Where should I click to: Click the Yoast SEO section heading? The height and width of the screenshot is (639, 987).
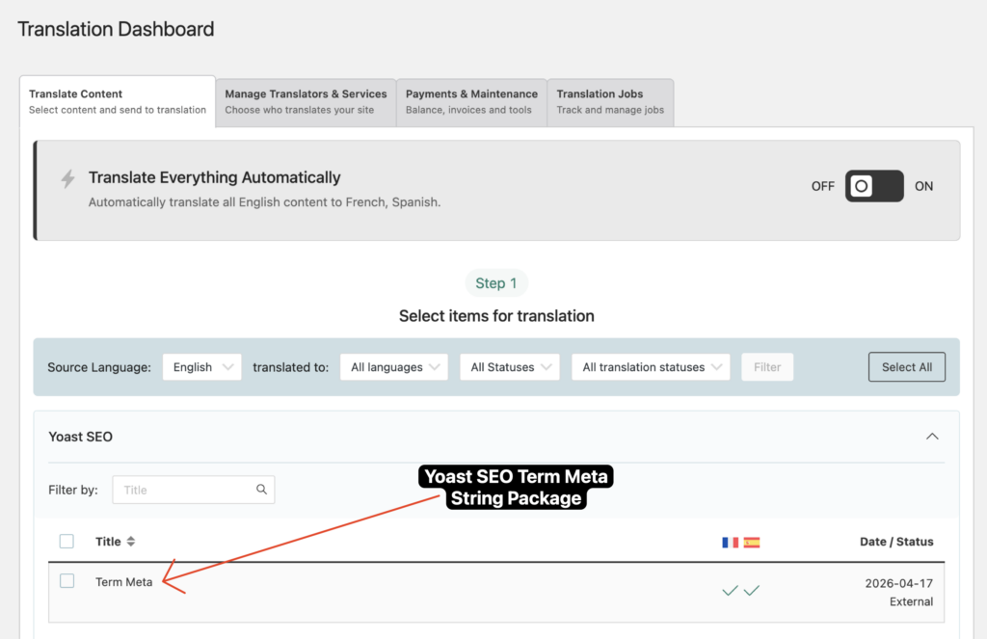pos(81,437)
